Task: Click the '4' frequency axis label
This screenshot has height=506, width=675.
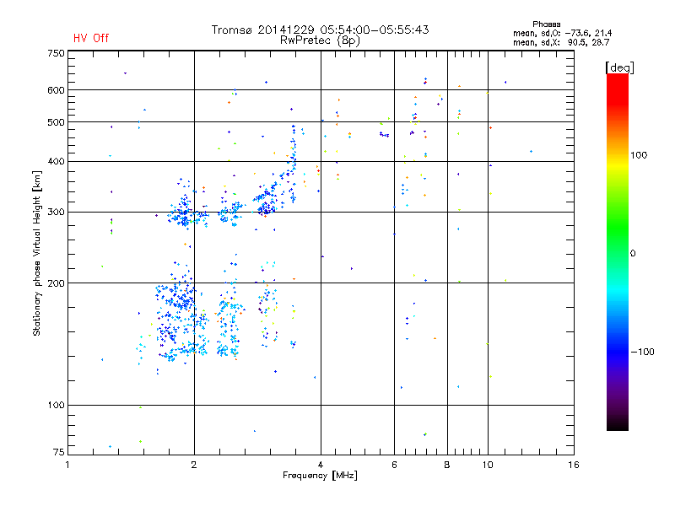Action: coord(321,465)
